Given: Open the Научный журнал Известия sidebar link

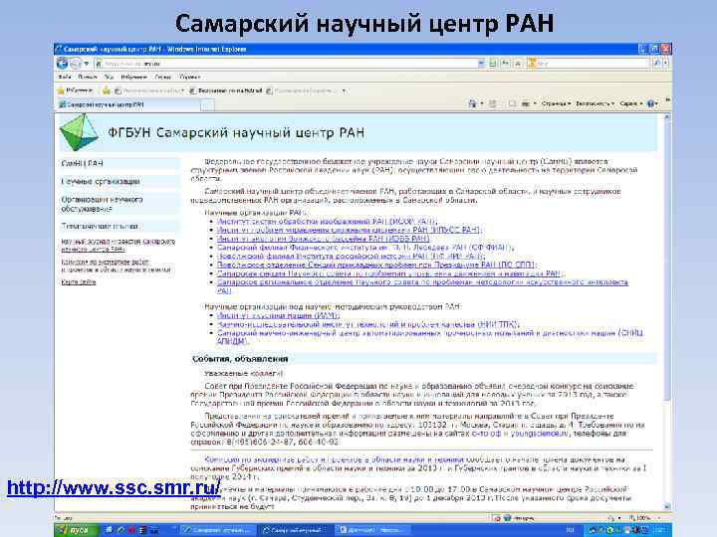Looking at the screenshot, I should (118, 246).
